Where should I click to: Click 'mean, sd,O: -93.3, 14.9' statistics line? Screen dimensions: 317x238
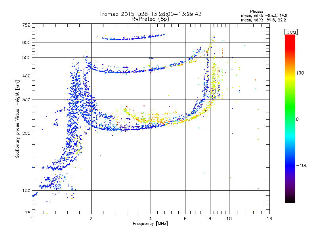pos(264,15)
